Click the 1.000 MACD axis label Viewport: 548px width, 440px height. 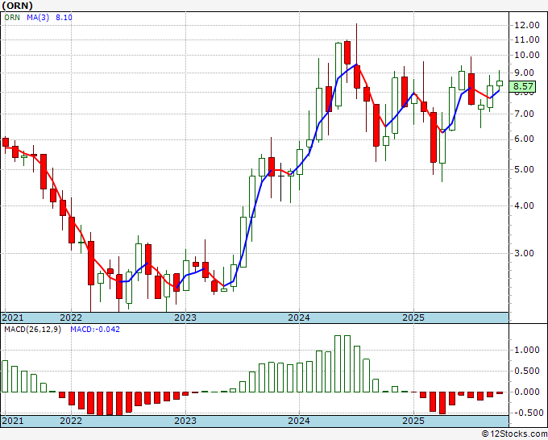click(527, 351)
